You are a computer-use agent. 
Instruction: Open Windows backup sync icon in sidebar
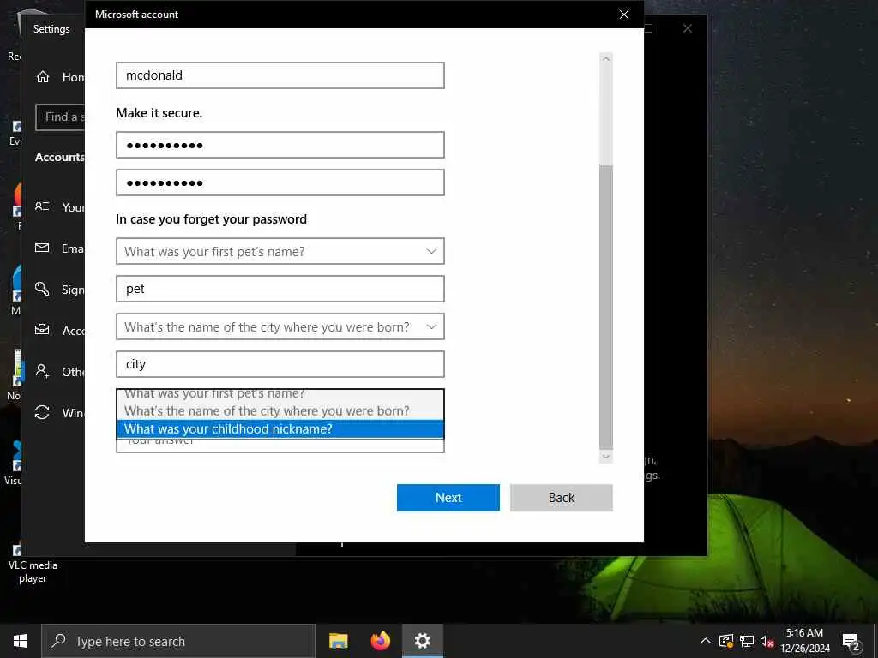(x=42, y=412)
